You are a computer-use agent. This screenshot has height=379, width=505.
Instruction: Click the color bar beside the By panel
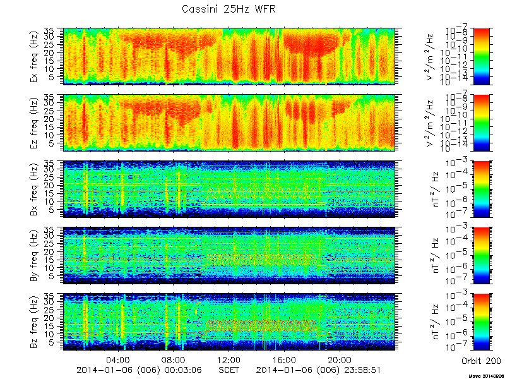(x=482, y=256)
